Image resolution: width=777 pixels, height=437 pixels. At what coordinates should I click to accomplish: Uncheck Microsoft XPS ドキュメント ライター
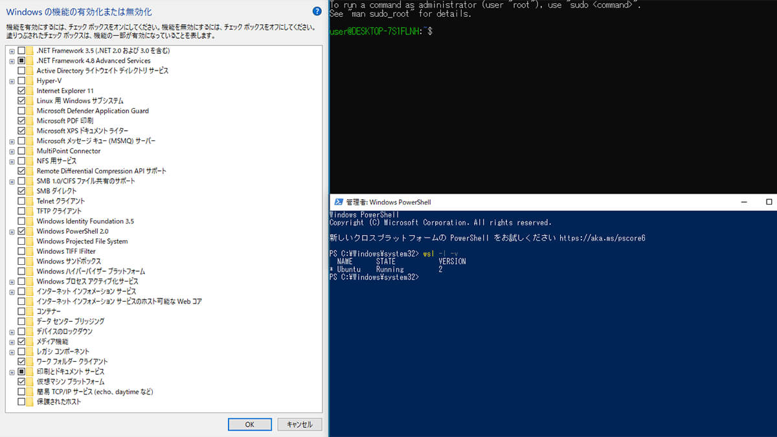click(x=21, y=131)
